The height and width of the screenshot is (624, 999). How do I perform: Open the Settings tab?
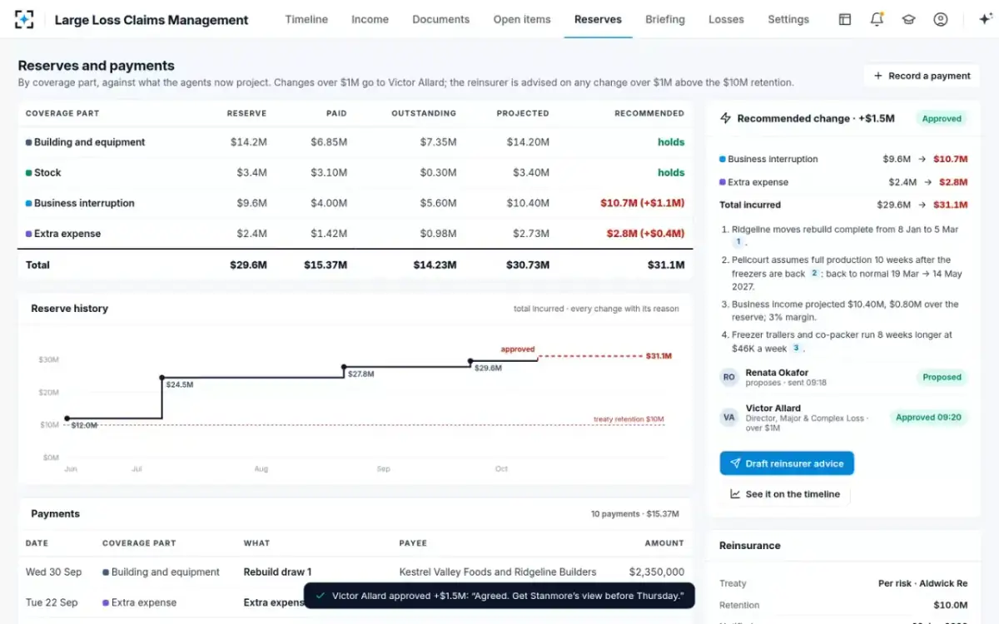click(788, 19)
